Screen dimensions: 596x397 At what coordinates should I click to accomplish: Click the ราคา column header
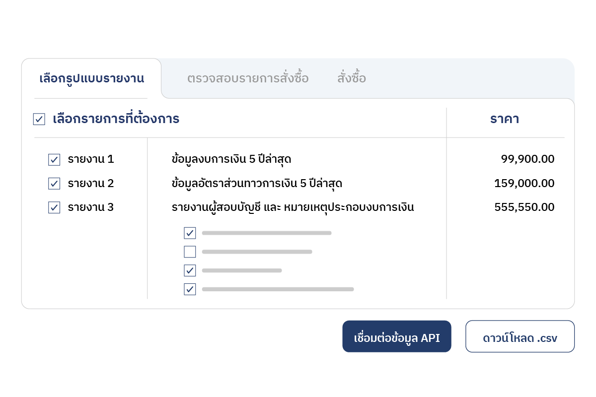(505, 120)
